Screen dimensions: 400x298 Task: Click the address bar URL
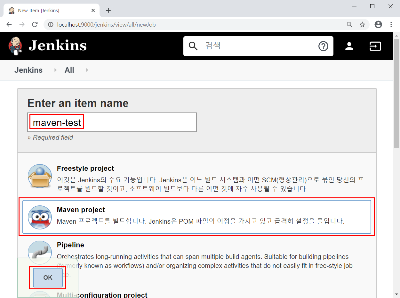point(106,25)
